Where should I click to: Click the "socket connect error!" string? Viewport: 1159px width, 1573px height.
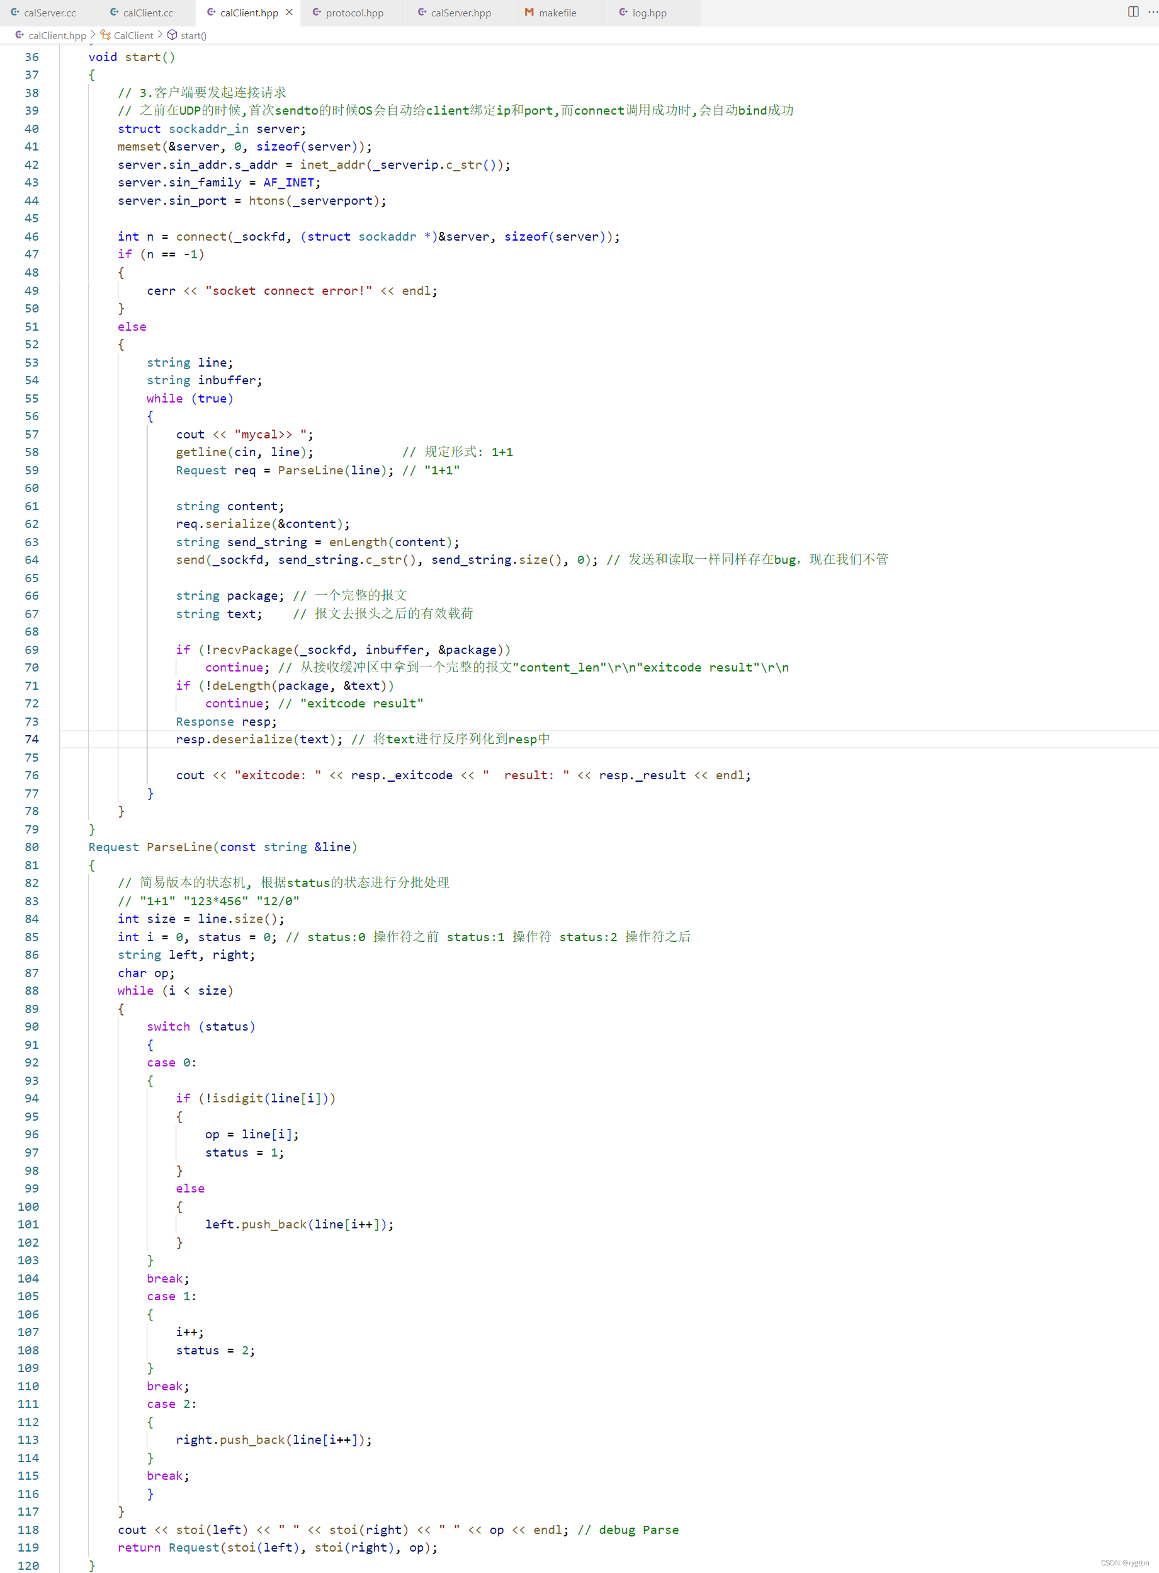click(x=289, y=290)
